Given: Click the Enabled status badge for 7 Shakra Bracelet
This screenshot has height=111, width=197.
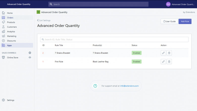Looking at the screenshot, I should tap(136, 53).
